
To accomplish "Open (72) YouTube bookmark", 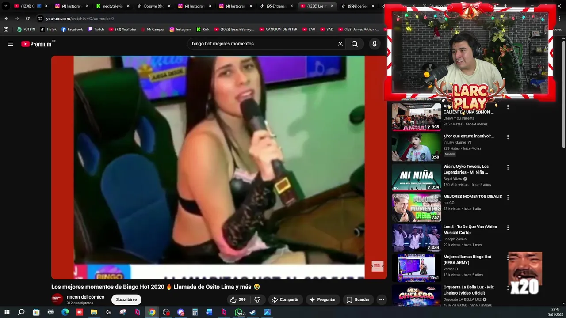I will click(x=122, y=30).
